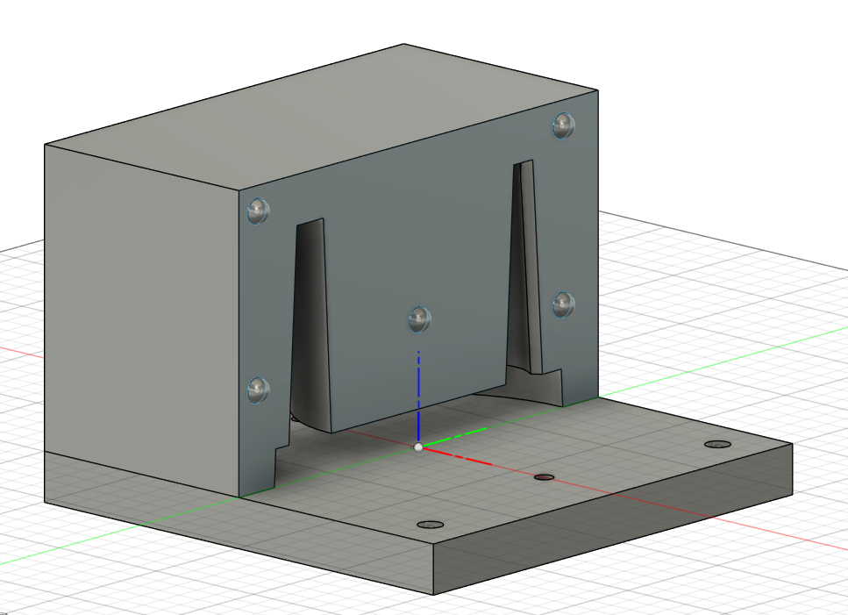Select the top-left screw on the front face

coord(258,211)
